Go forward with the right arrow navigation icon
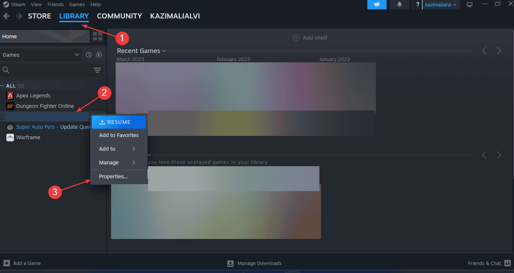Image resolution: width=514 pixels, height=273 pixels. coord(19,16)
